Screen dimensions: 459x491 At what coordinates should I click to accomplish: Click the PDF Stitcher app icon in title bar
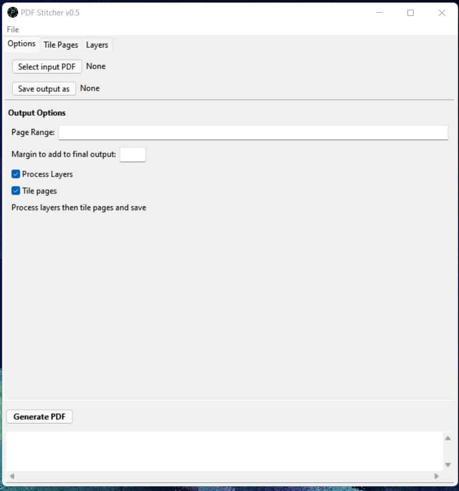tap(13, 13)
